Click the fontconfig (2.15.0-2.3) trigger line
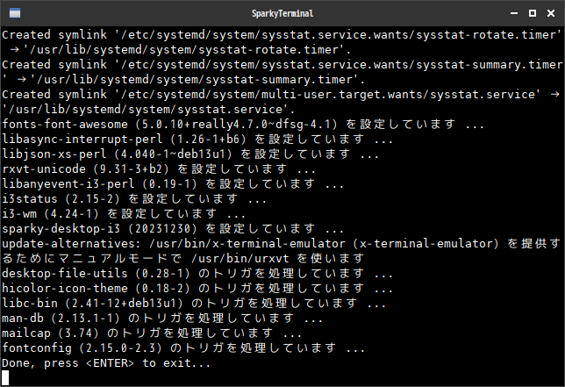 pyautogui.click(x=183, y=348)
